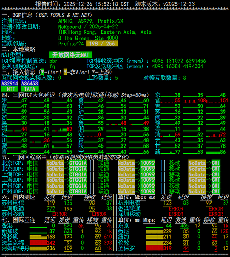Select the rmem values 4096 131072 6291456
The height and width of the screenshot is (257, 230).
(179, 61)
